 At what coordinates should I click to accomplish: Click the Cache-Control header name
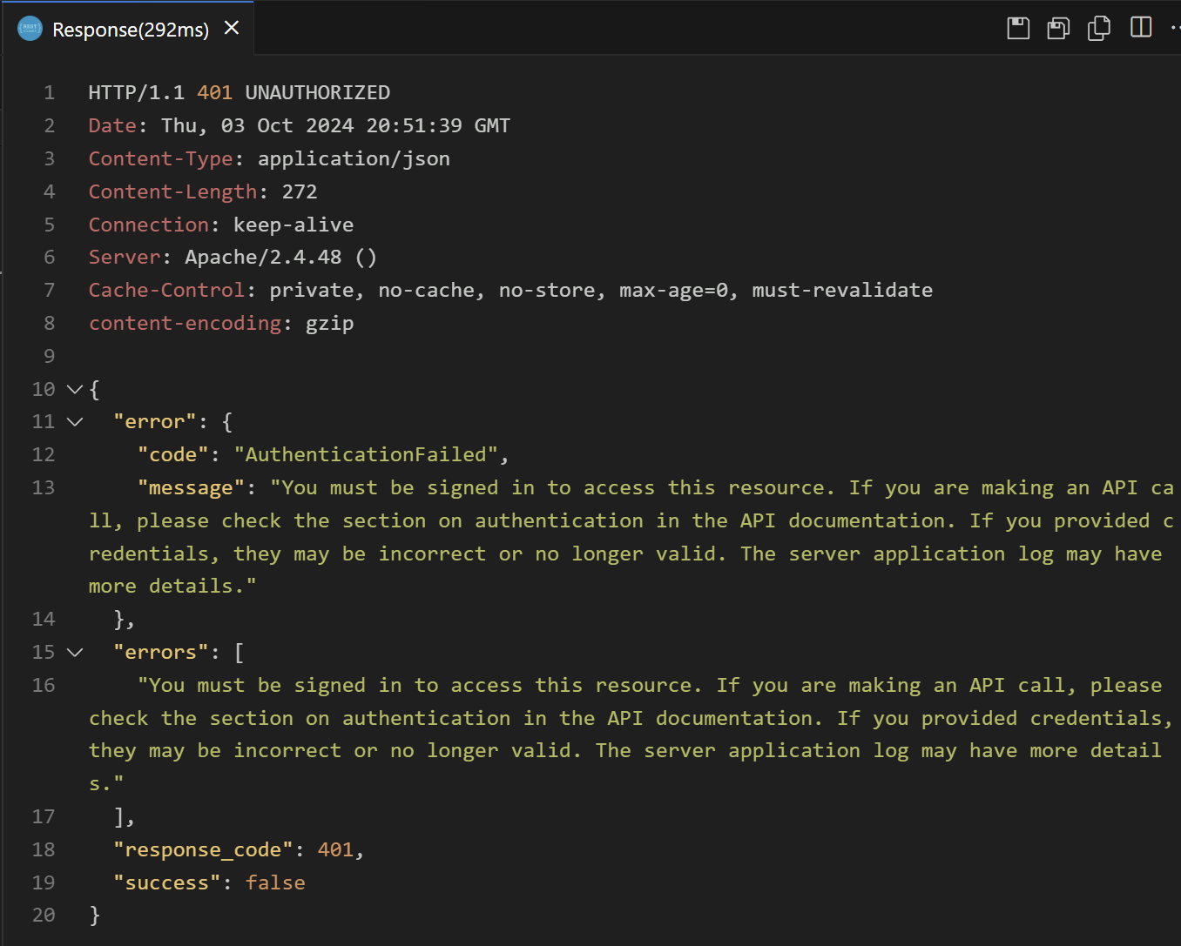(x=167, y=290)
